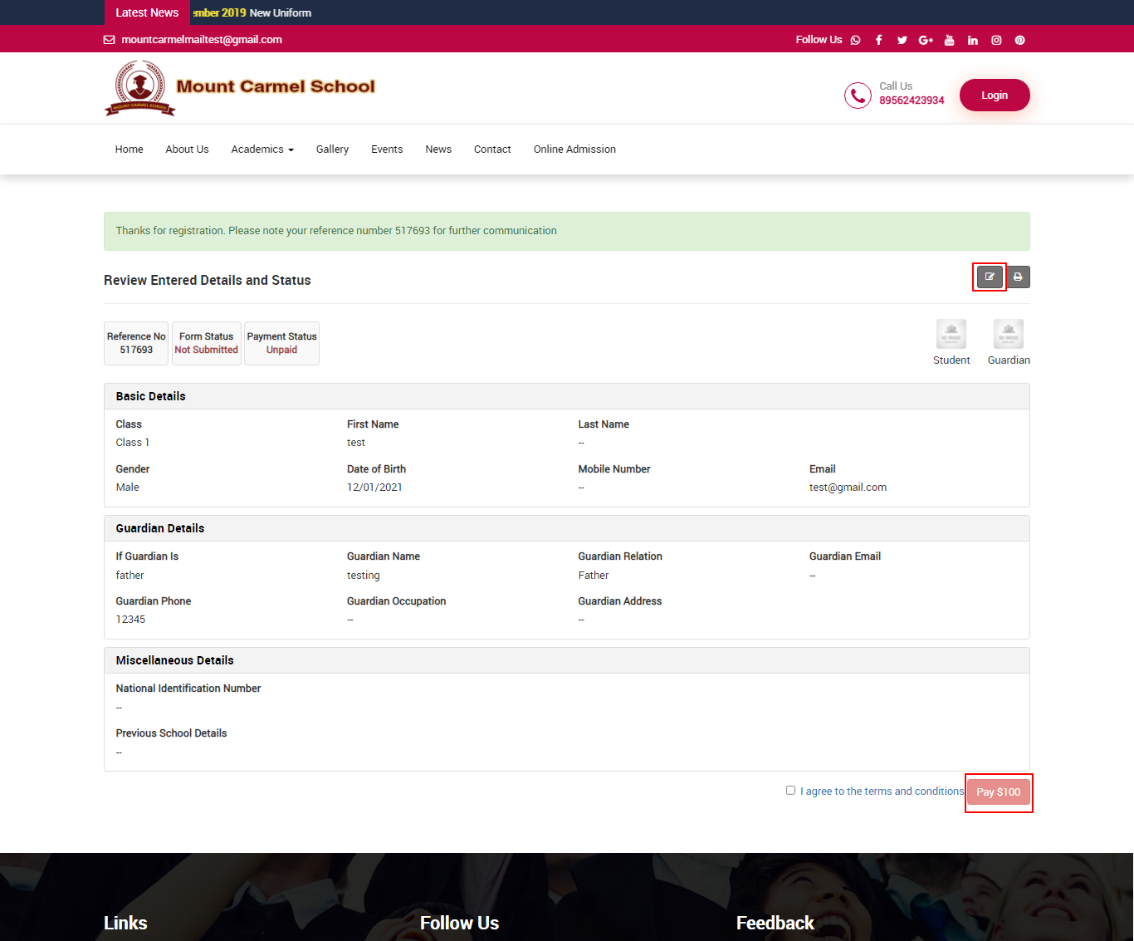Click the Pay $100 button
The width and height of the screenshot is (1134, 941).
pos(998,792)
